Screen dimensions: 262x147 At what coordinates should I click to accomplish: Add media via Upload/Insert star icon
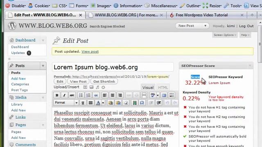(x=103, y=87)
